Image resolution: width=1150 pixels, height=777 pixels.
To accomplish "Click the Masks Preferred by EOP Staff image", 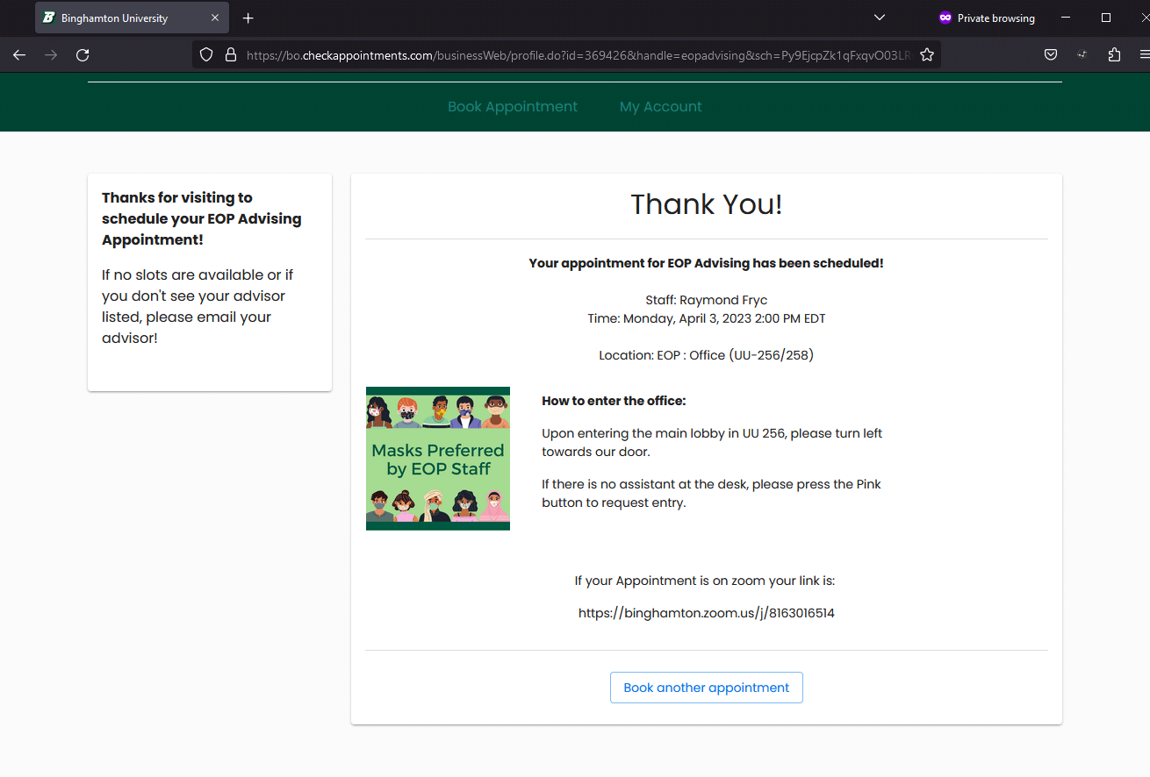I will [438, 459].
